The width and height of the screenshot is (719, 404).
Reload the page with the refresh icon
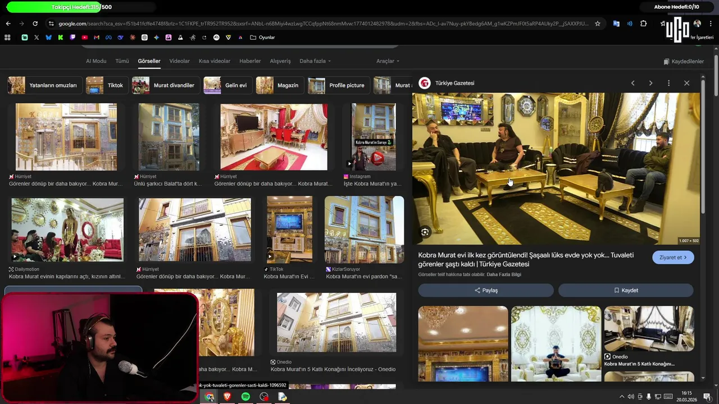(35, 24)
